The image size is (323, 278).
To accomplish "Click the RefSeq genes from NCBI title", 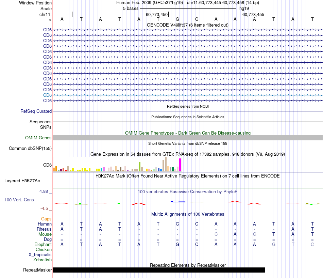I will click(x=188, y=106).
